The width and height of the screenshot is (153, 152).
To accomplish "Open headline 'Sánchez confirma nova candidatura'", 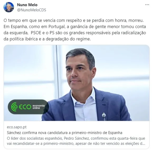I will coord(65,133).
